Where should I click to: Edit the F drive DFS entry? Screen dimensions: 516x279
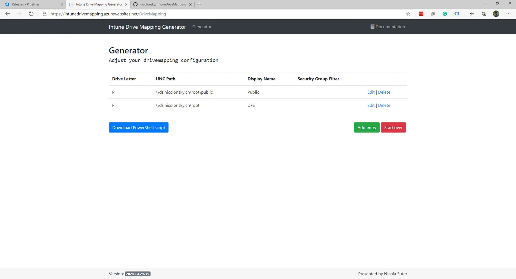371,105
